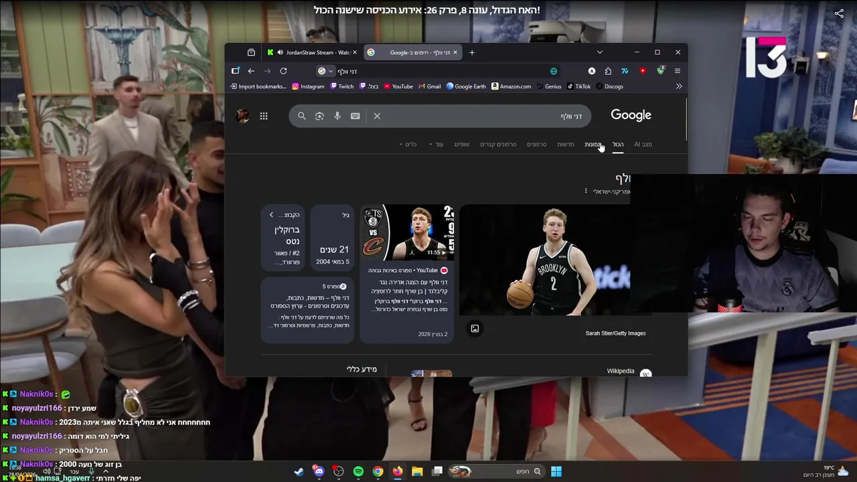Expand the list all tabs chevron
The image size is (857, 482).
click(600, 52)
